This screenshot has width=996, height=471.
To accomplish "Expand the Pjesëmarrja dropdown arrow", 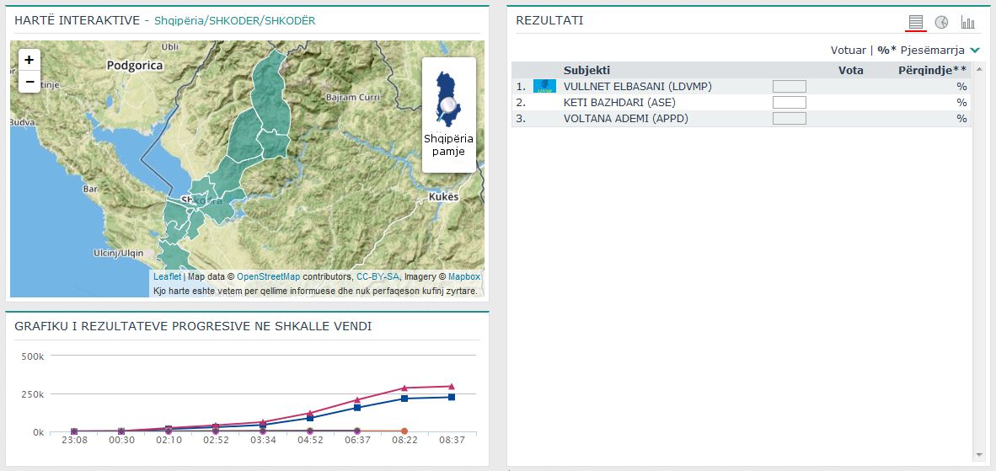I will point(975,51).
